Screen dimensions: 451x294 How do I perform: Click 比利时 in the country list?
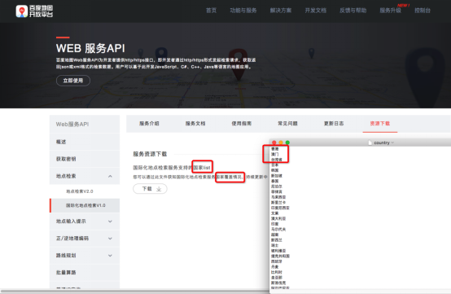click(277, 272)
